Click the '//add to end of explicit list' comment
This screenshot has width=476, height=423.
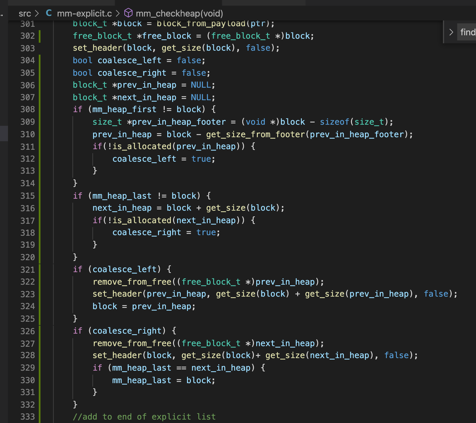coord(144,417)
